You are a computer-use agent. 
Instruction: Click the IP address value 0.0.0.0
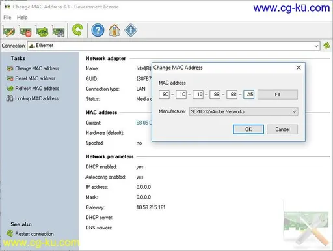[x=144, y=187]
